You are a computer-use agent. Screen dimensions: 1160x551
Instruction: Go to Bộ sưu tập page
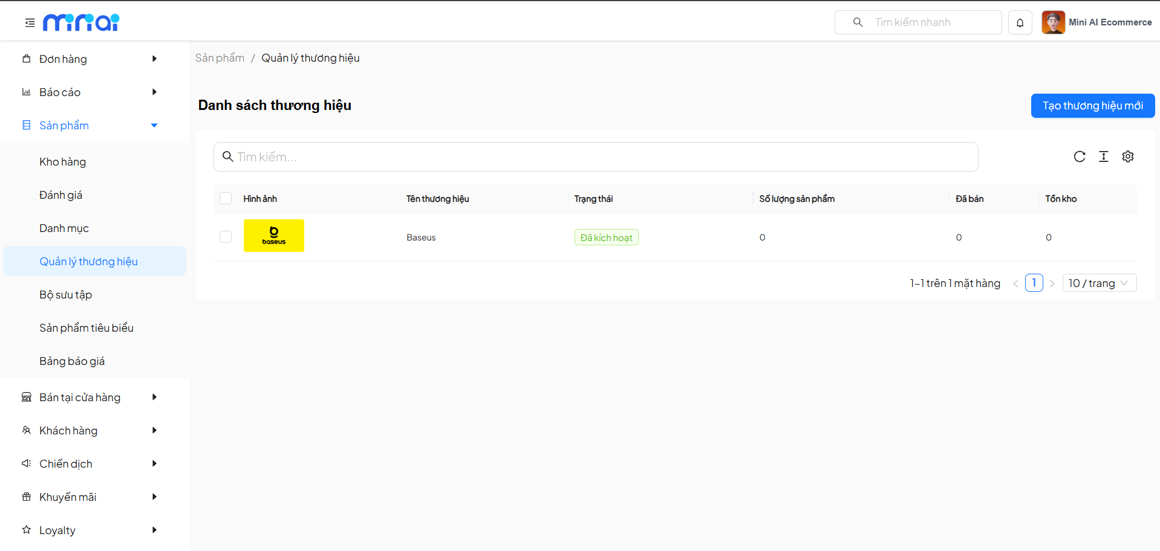coord(66,295)
